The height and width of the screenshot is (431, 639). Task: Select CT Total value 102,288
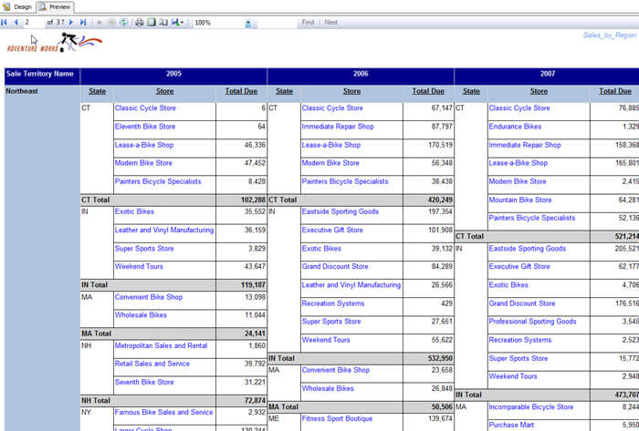(x=253, y=200)
